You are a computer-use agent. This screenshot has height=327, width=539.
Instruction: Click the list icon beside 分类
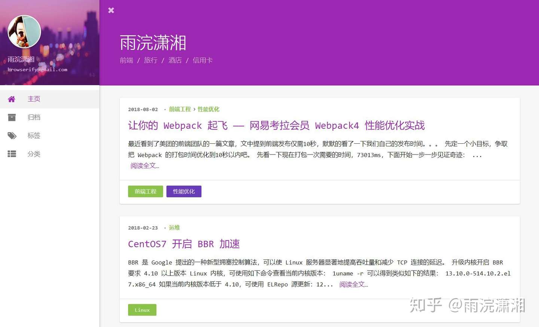pyautogui.click(x=12, y=154)
